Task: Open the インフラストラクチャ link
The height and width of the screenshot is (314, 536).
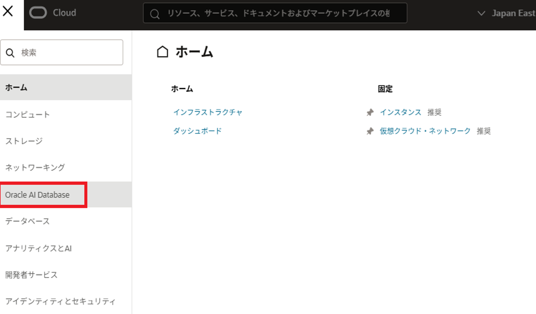Action: [208, 112]
